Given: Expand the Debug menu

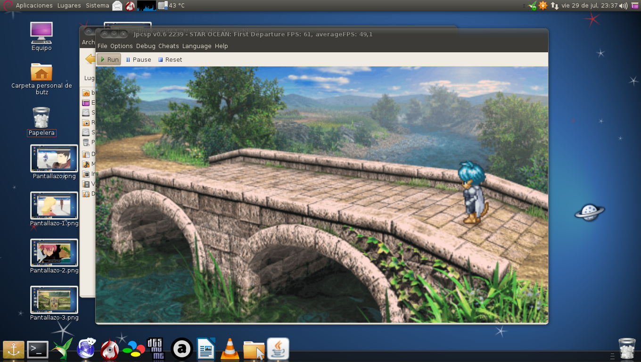Looking at the screenshot, I should point(146,46).
